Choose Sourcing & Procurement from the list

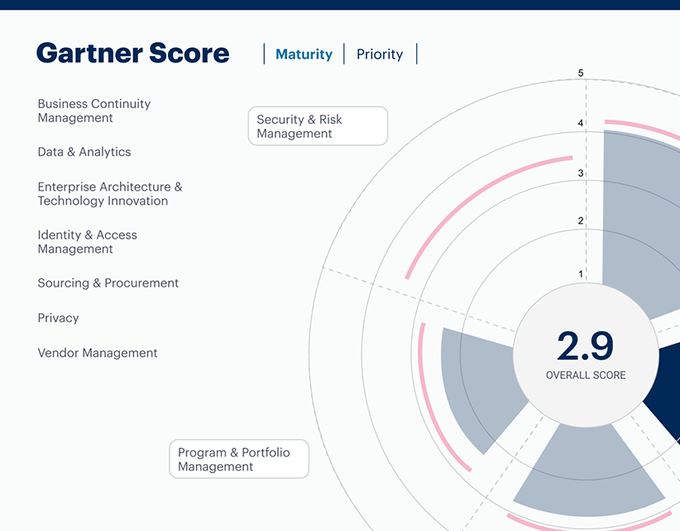pos(108,282)
